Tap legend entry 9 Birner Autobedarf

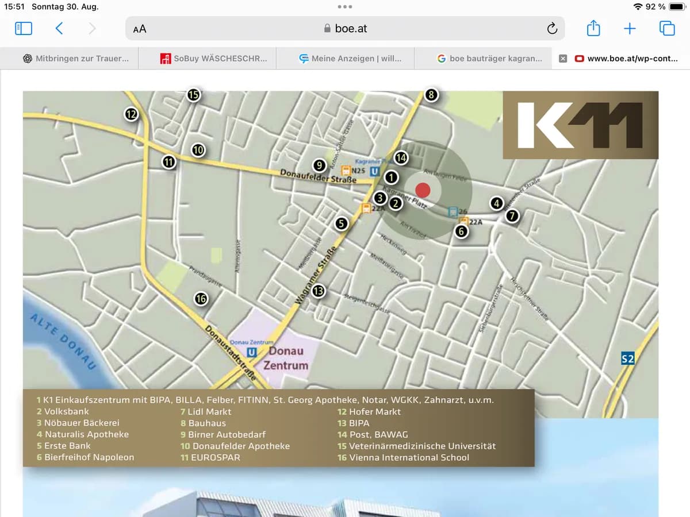pos(223,434)
